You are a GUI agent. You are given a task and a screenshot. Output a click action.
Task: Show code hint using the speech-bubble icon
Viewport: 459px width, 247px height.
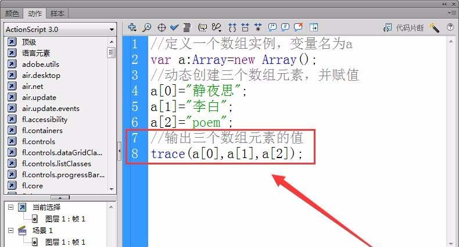coord(202,27)
